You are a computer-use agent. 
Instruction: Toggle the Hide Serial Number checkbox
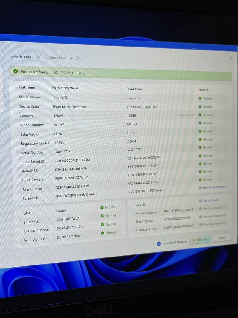[159, 243]
